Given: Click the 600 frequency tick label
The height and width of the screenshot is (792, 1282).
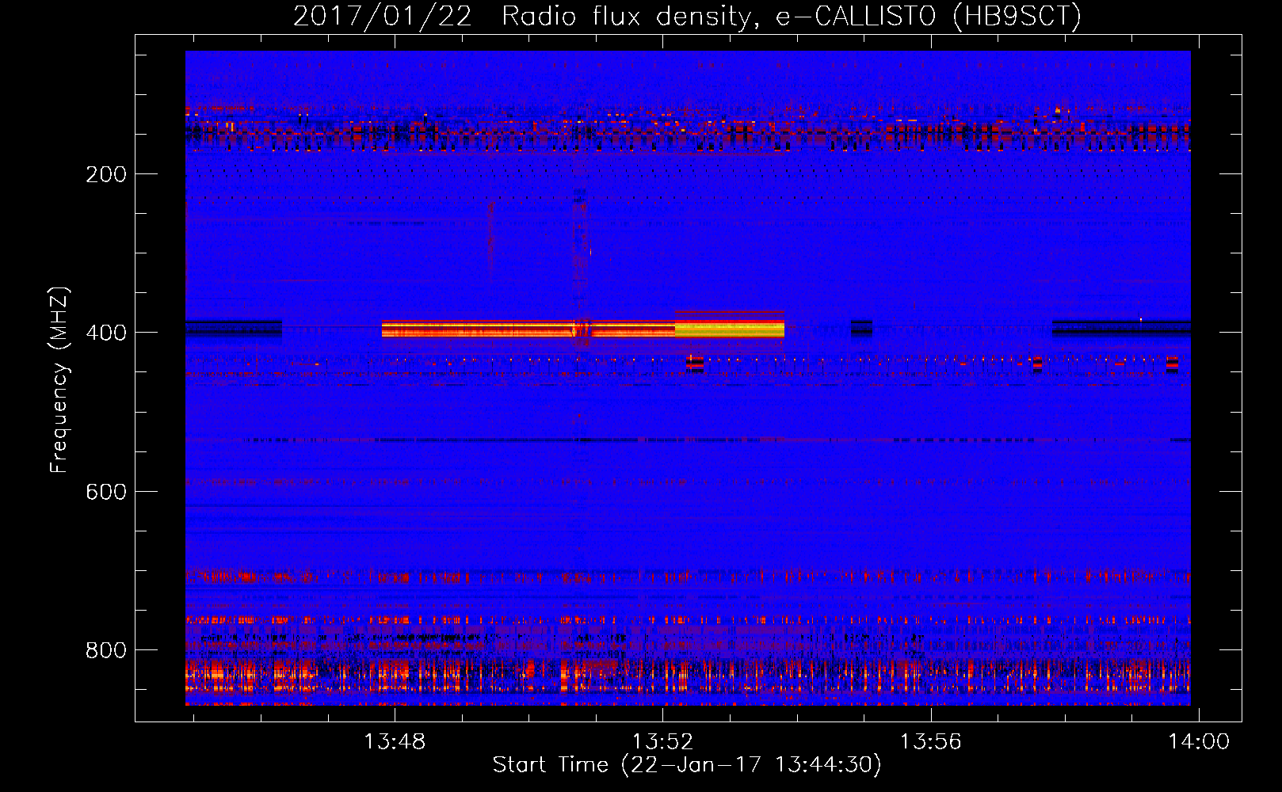Looking at the screenshot, I should pyautogui.click(x=106, y=492).
